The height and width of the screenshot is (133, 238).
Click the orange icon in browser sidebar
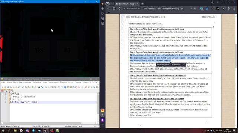click(x=103, y=110)
